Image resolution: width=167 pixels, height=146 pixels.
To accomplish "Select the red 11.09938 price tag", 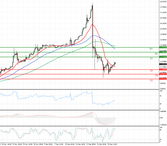I will click(163, 70).
